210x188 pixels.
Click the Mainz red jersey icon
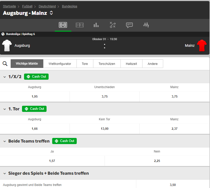tap(202, 45)
